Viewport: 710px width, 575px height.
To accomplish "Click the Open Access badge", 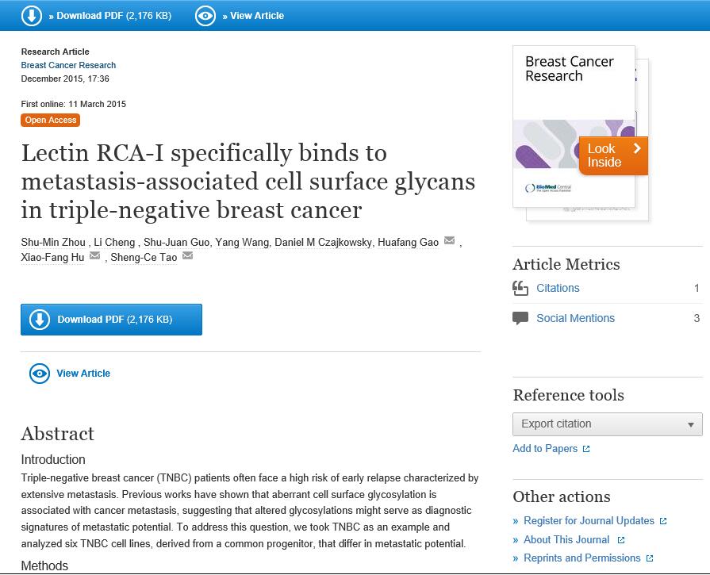I will [x=50, y=121].
